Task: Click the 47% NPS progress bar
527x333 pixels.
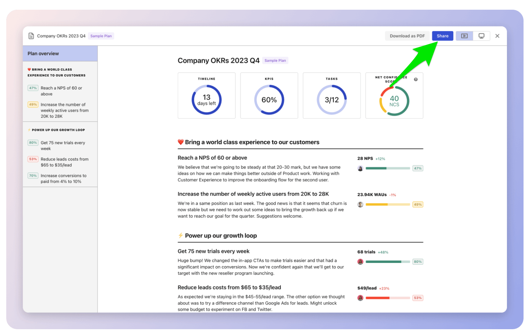Action: (387, 169)
